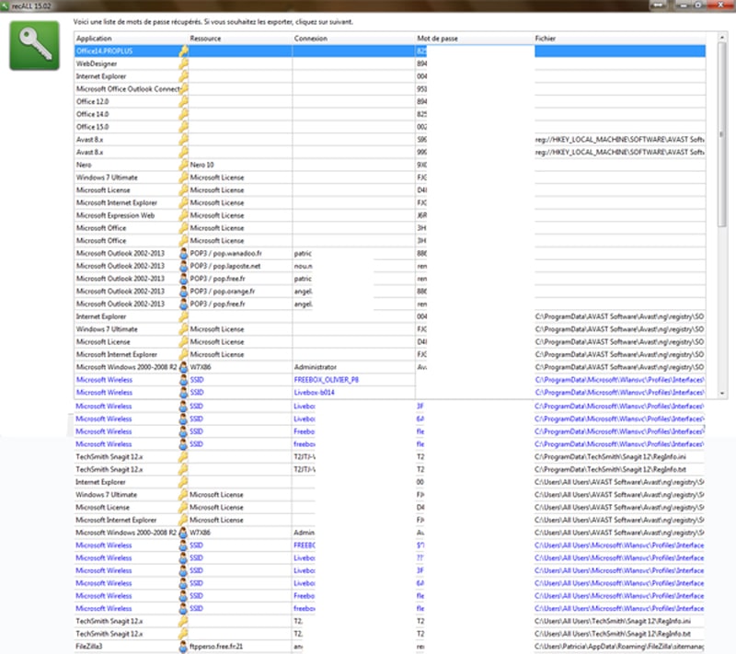The width and height of the screenshot is (736, 654).
Task: Select the key icon next to Office 12.0
Action: [183, 101]
